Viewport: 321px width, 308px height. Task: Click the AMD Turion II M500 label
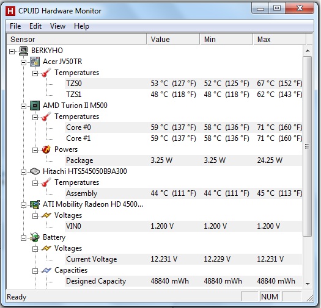click(75, 106)
